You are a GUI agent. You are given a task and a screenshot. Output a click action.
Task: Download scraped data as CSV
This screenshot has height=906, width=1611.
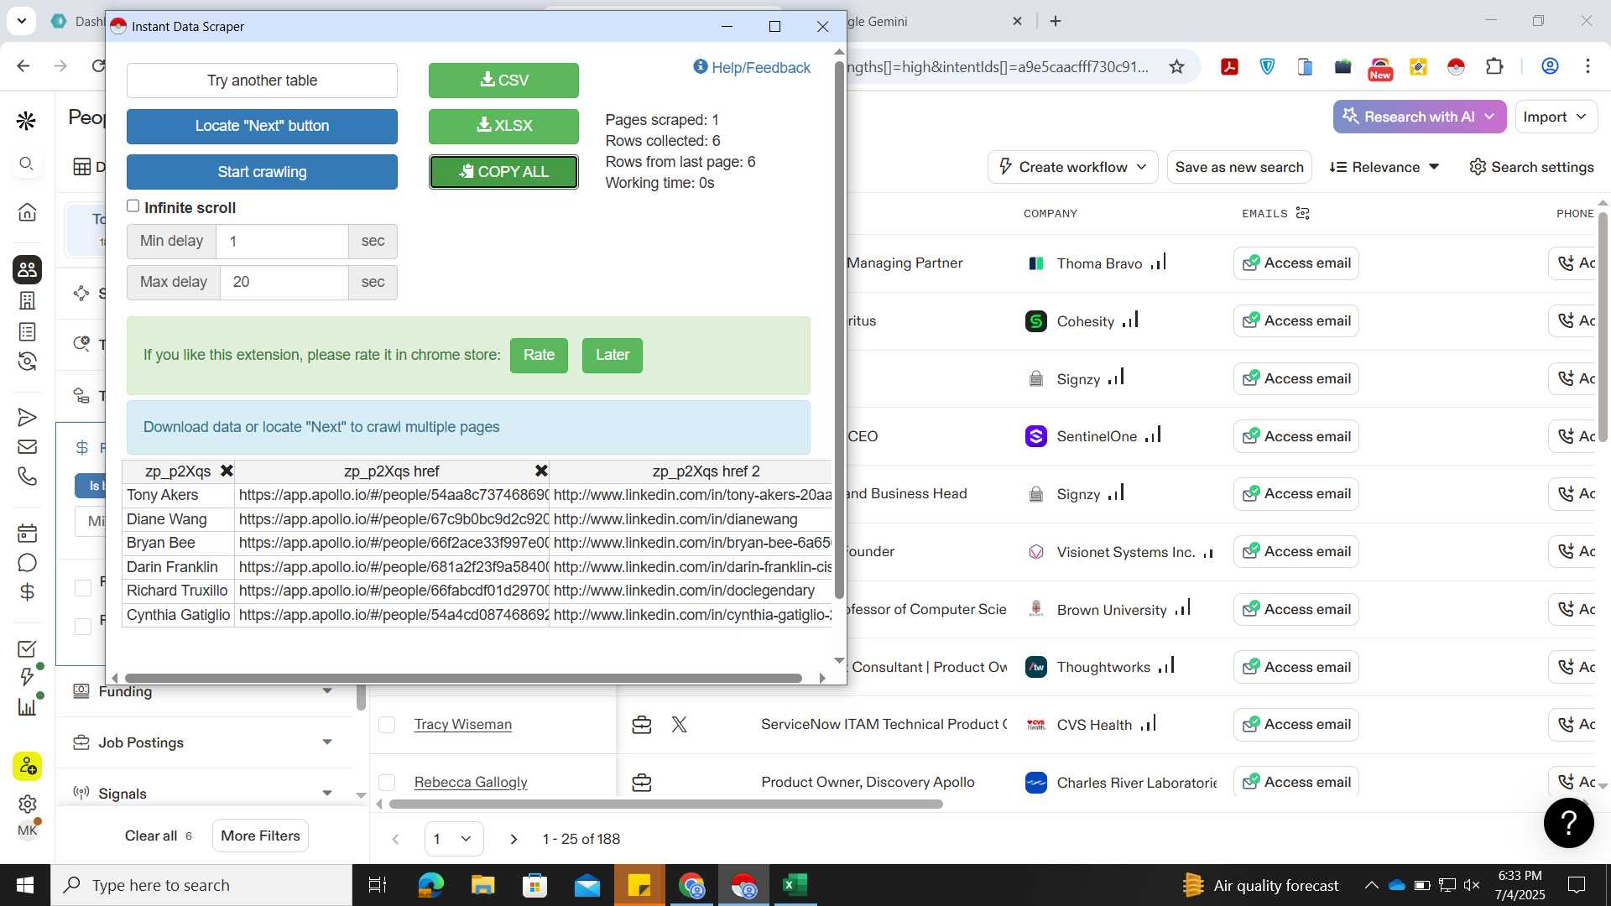[x=503, y=81]
